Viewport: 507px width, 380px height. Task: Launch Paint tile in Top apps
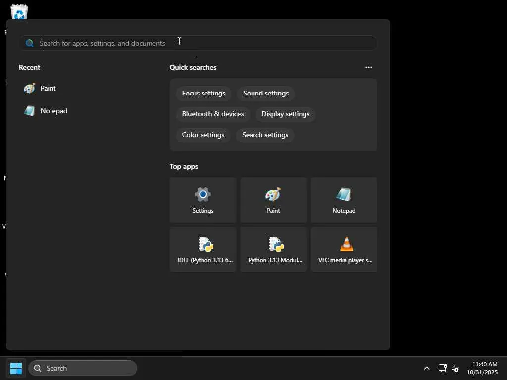pos(273,200)
